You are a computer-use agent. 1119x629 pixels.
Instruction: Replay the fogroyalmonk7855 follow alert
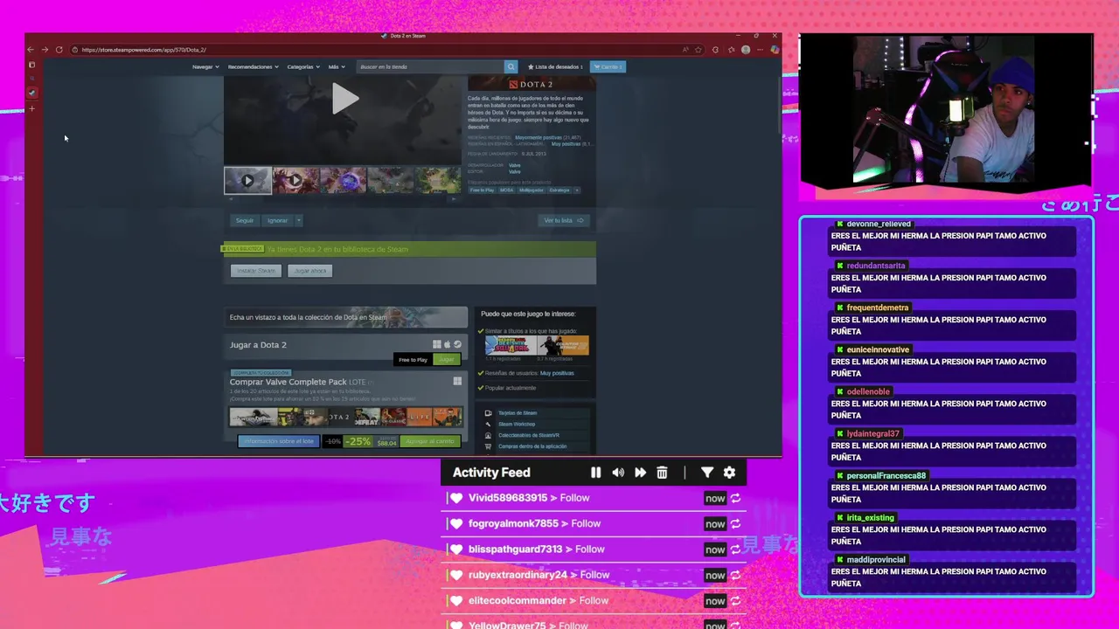[735, 523]
